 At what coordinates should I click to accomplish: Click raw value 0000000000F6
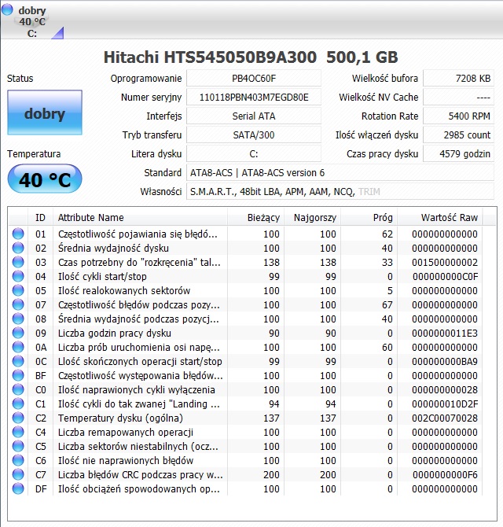click(x=445, y=475)
